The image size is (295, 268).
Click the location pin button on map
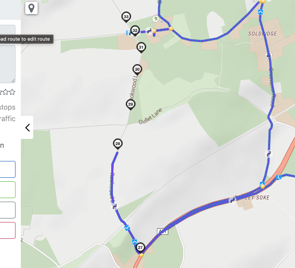coord(31,8)
